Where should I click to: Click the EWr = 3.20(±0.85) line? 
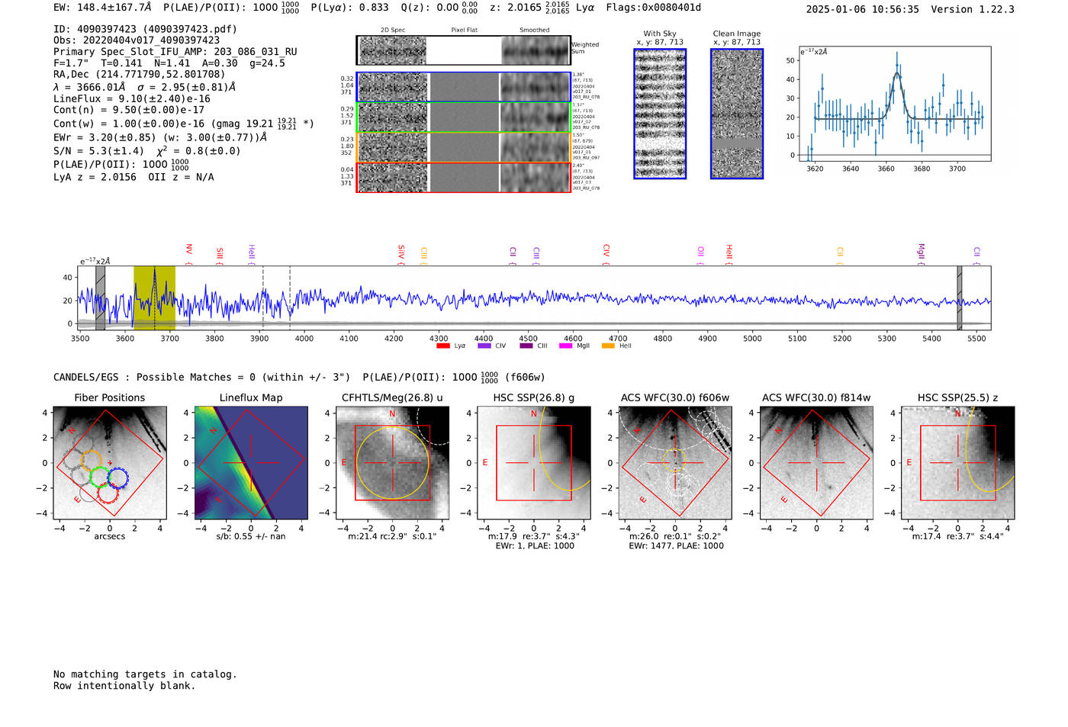point(160,137)
